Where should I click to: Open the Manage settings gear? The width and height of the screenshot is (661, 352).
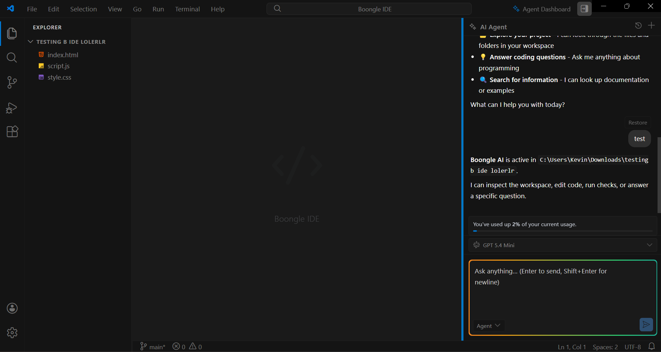coord(12,333)
